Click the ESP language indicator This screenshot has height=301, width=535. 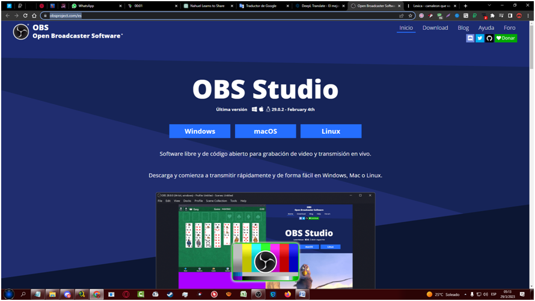tap(494, 294)
